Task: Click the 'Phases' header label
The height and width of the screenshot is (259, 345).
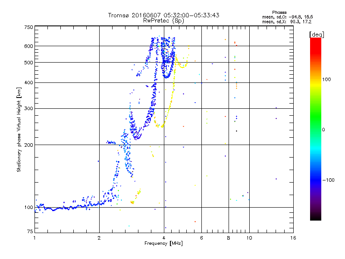Action: [279, 13]
